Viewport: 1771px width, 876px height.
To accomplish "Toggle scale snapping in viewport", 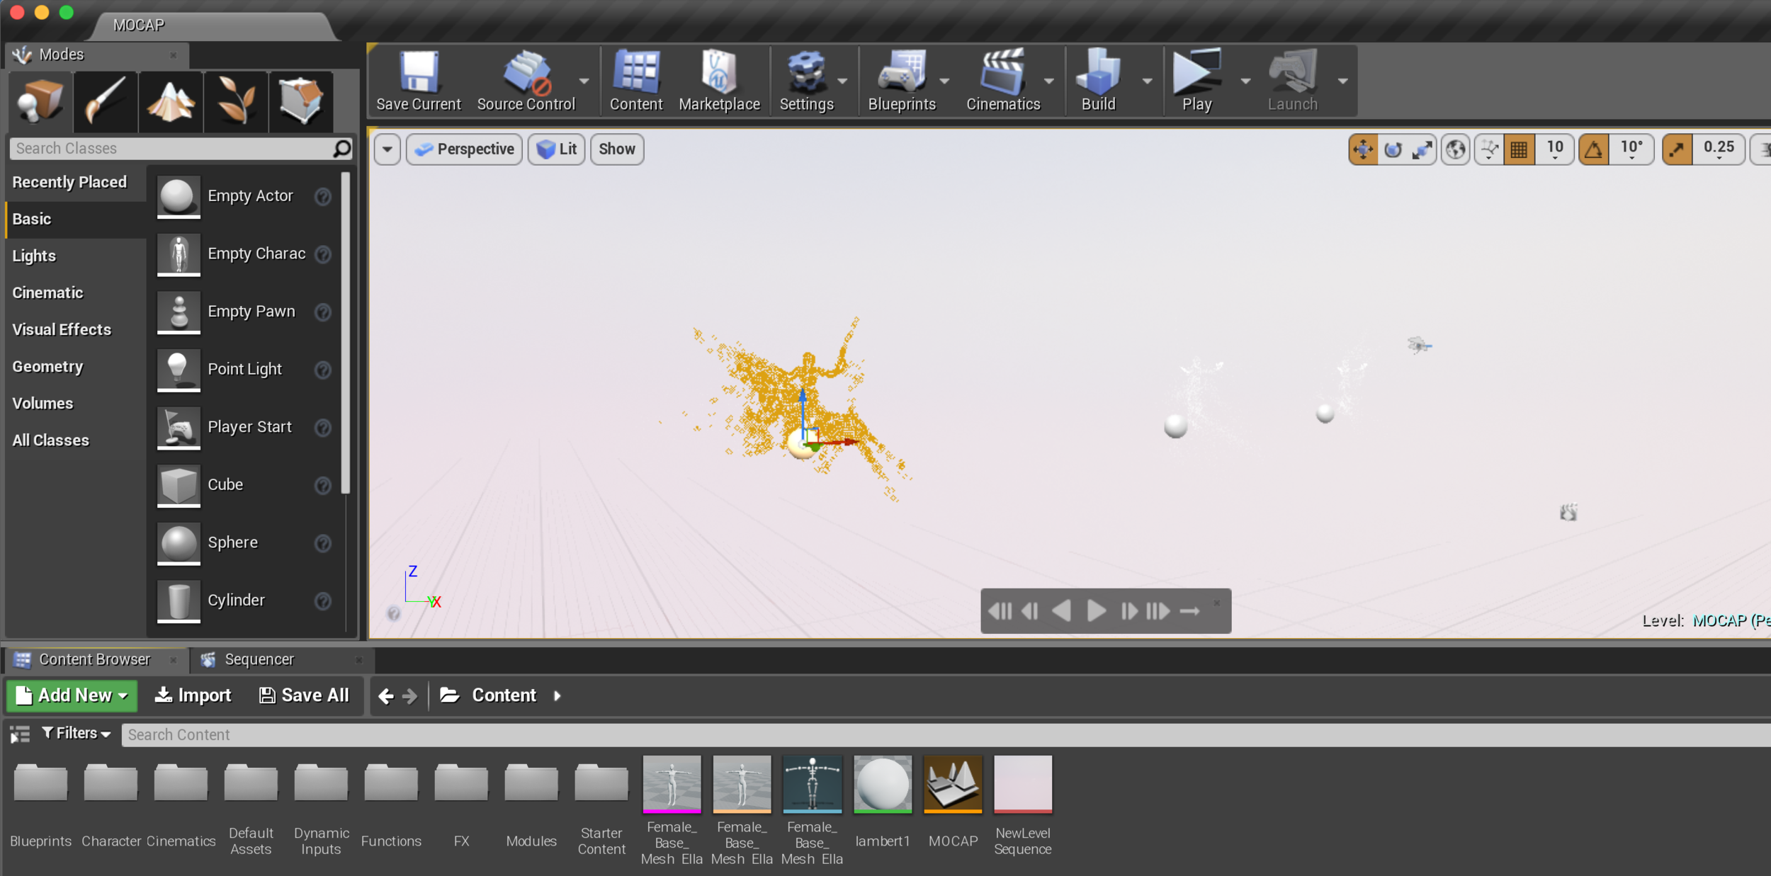I will point(1677,149).
